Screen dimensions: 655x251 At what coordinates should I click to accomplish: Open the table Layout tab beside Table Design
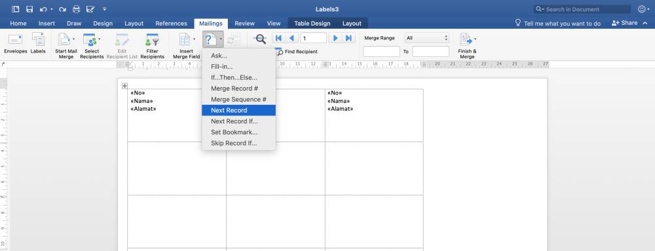pyautogui.click(x=352, y=24)
